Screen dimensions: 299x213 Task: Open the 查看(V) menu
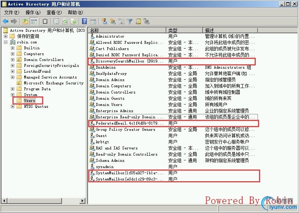coord(54,12)
